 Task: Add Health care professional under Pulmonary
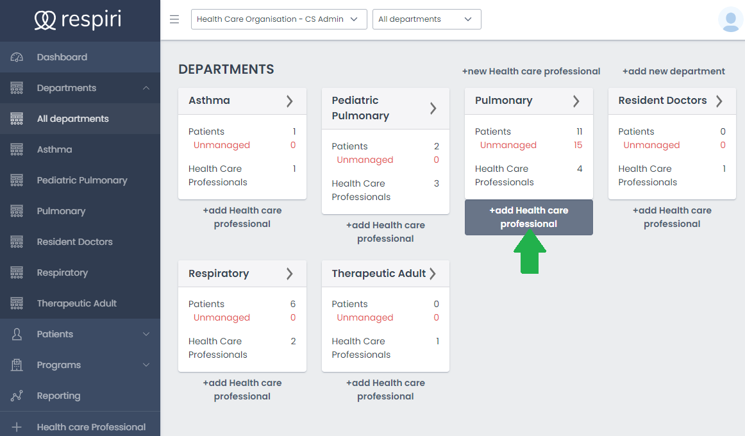click(x=529, y=217)
